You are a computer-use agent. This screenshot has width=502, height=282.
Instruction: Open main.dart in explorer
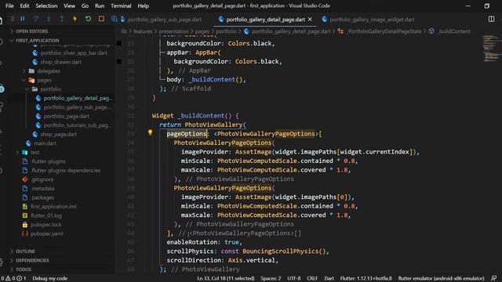[x=45, y=143]
